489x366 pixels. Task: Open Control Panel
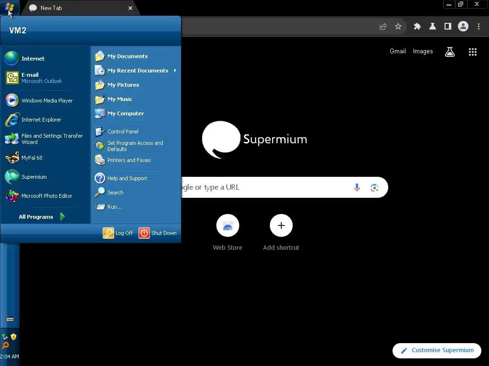(136, 132)
